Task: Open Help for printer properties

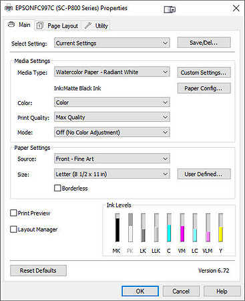Action: [222, 291]
